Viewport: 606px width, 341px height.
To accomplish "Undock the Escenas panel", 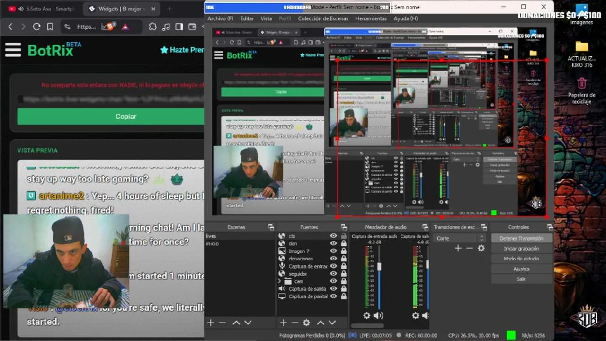I will click(x=271, y=227).
